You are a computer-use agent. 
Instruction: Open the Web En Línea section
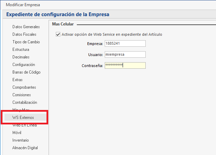point(24,125)
